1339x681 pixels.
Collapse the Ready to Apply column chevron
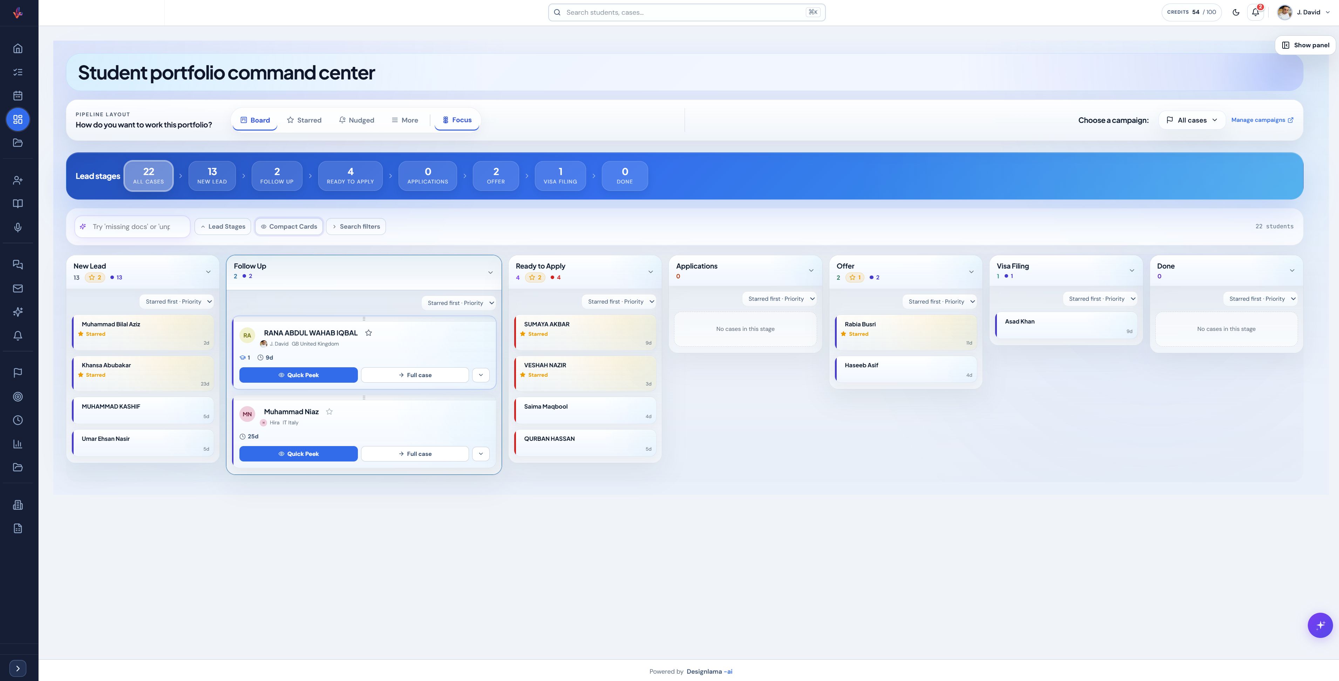pos(651,271)
